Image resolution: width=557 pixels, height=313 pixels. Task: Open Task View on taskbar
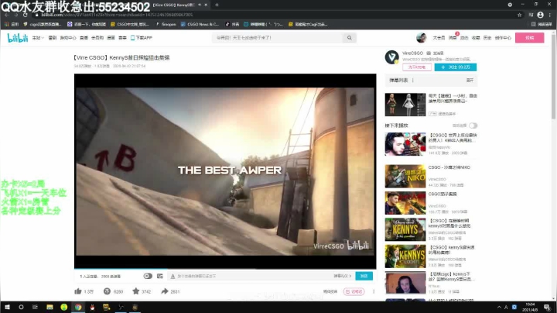pos(35,307)
